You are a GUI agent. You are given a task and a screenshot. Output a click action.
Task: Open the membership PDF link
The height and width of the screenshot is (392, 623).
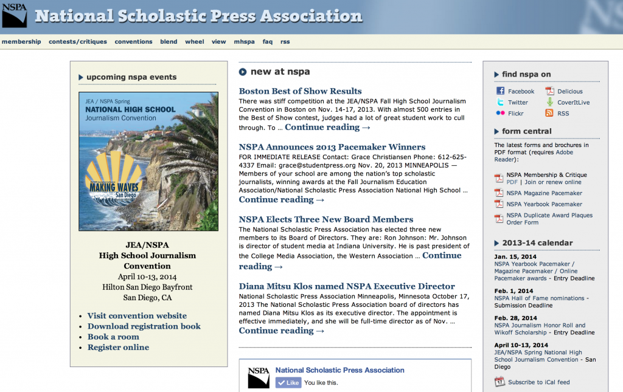512,182
